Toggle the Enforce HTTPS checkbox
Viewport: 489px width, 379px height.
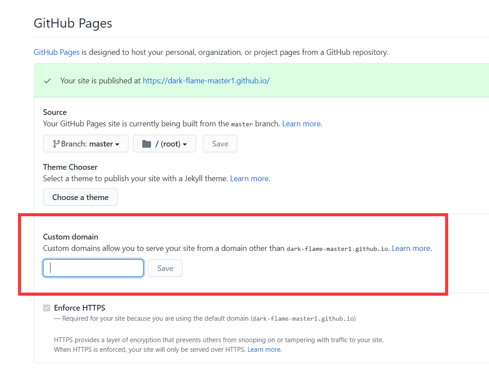(47, 308)
